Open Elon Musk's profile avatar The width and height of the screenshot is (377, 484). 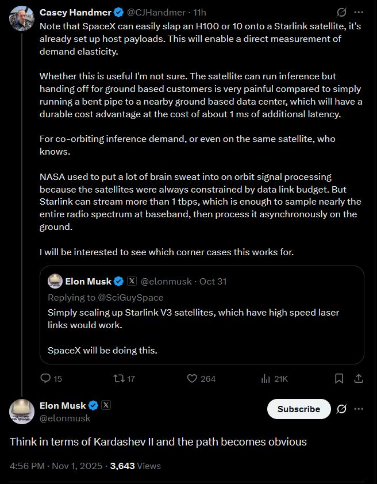22,412
